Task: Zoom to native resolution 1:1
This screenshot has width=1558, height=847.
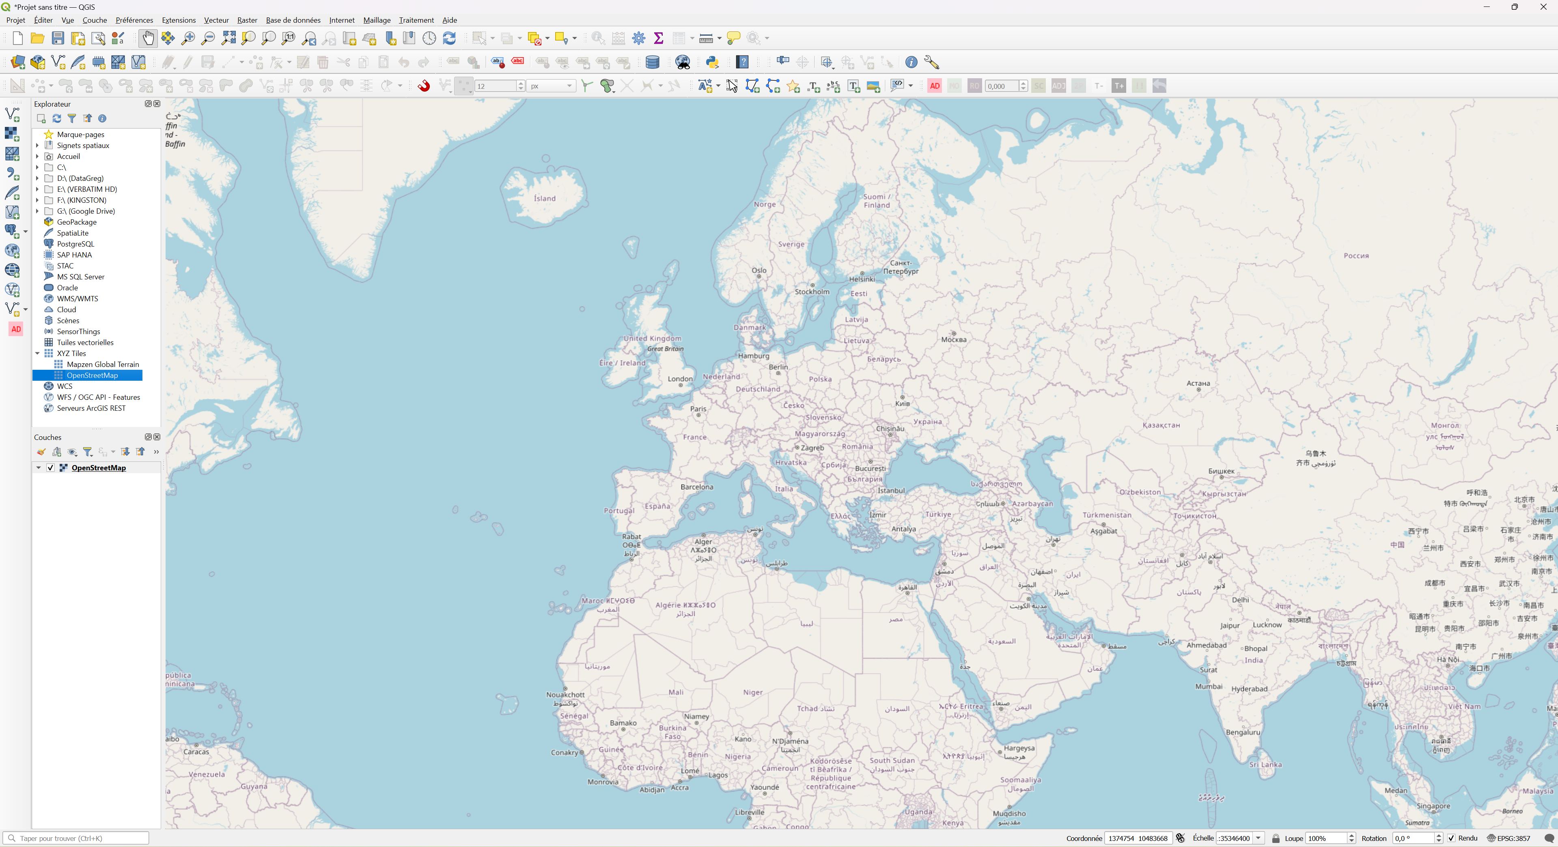Action: click(x=289, y=38)
